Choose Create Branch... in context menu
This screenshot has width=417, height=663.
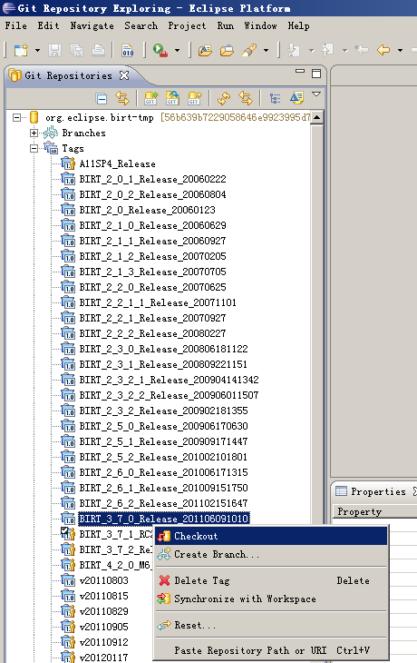[271, 554]
